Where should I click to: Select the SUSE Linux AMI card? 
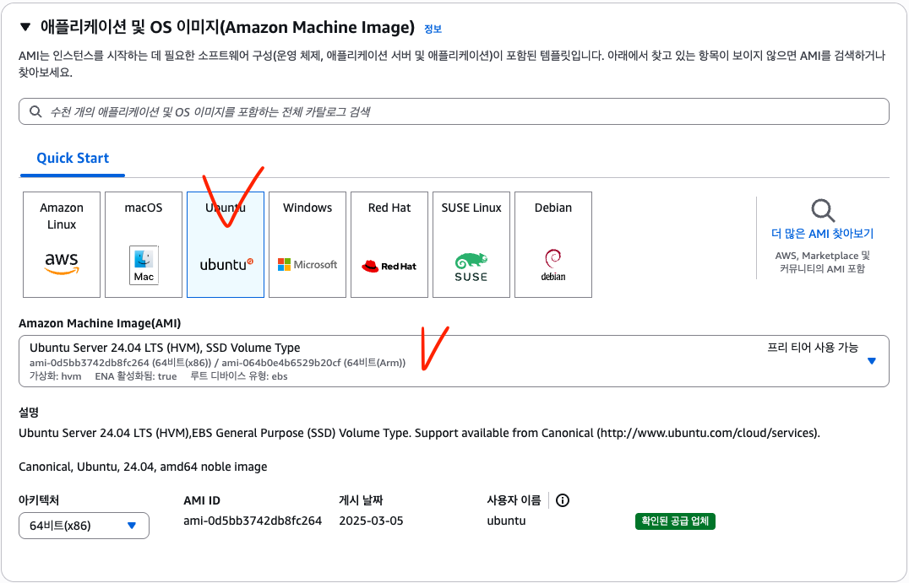coord(471,245)
